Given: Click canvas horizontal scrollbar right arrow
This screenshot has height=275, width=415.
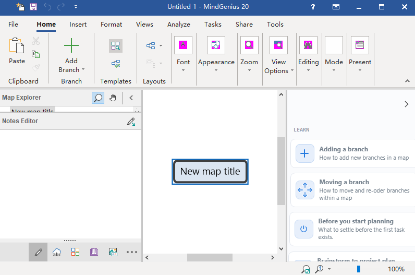Looking at the screenshot, I should (x=272, y=257).
